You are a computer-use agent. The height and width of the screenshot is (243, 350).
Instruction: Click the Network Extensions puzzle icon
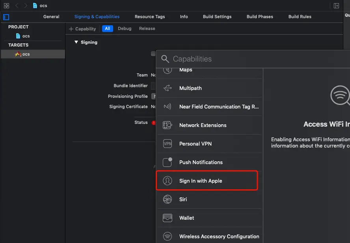click(x=168, y=125)
